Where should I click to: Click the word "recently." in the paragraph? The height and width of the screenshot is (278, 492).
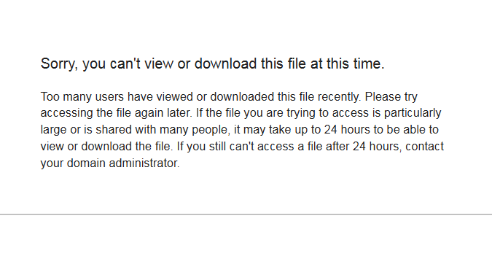[340, 97]
